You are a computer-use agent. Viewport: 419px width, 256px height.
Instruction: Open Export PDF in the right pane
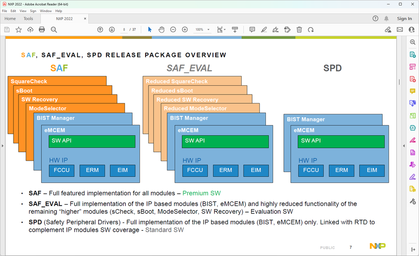click(x=412, y=54)
